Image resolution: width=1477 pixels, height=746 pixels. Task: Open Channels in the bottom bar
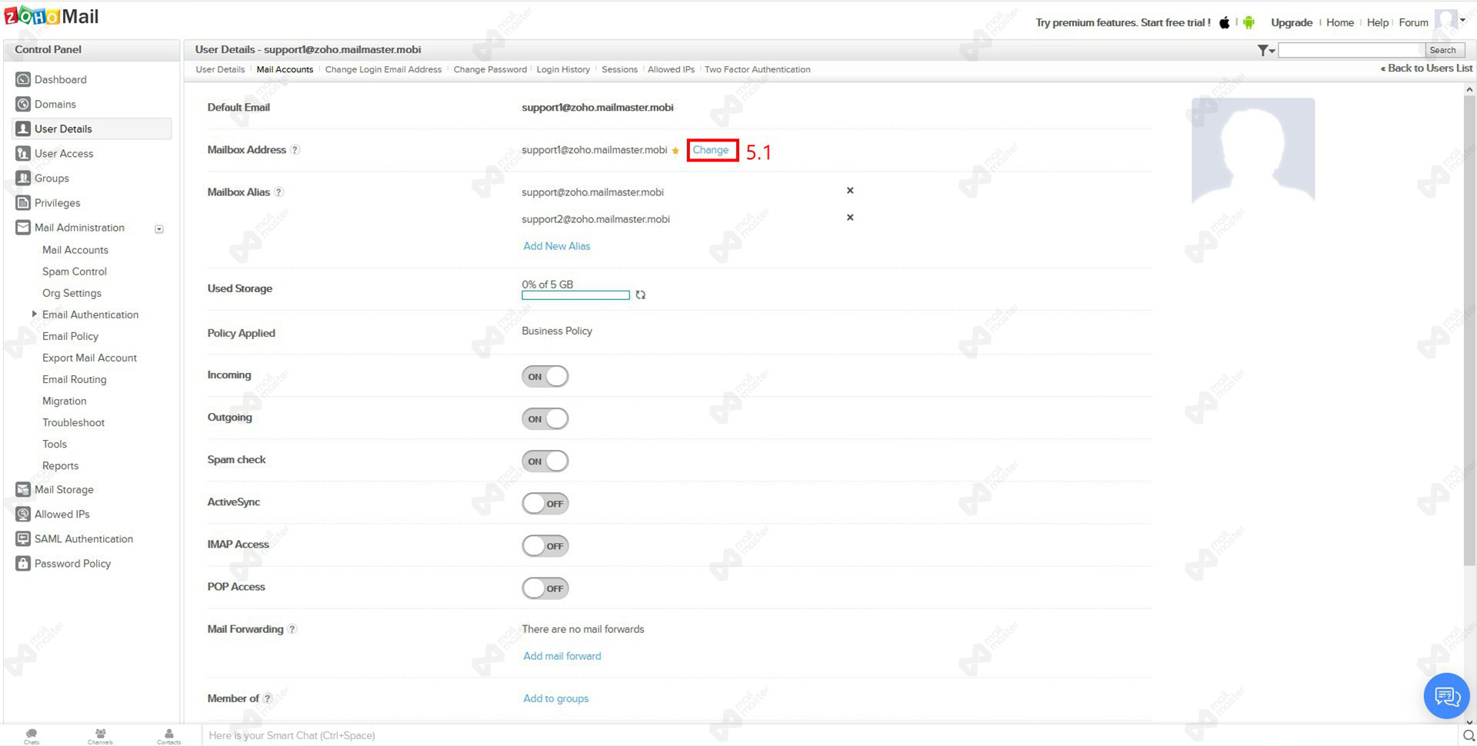(x=100, y=735)
